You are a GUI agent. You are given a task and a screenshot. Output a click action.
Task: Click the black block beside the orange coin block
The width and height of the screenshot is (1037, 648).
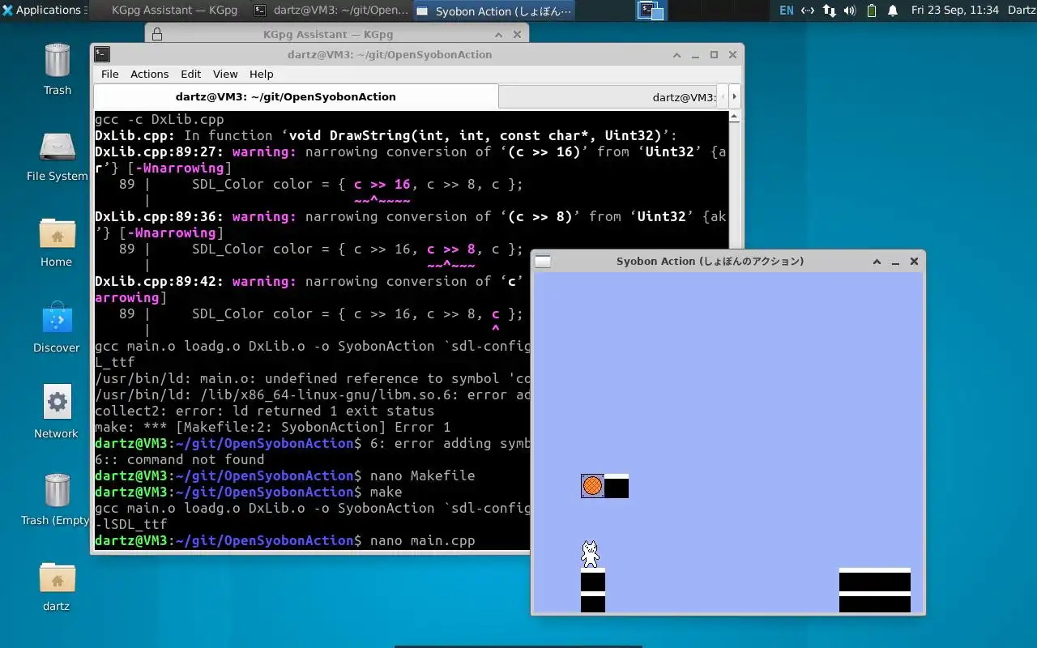coord(617,486)
